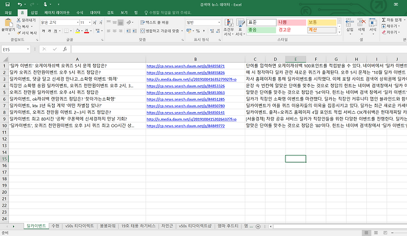Image resolution: width=407 pixels, height=236 pixels.
Task: Toggle top vertical alignment
Action: pos(109,23)
